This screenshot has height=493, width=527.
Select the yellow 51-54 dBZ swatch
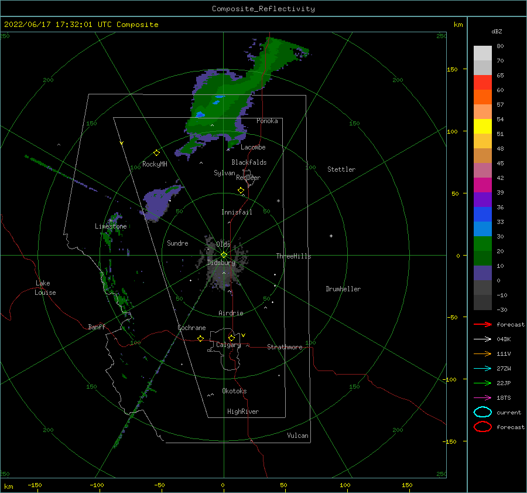coord(482,126)
